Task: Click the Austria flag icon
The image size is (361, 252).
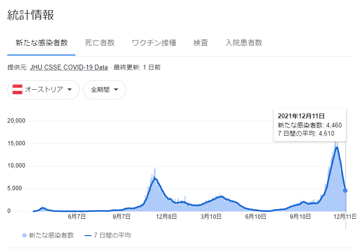Action: [x=17, y=89]
